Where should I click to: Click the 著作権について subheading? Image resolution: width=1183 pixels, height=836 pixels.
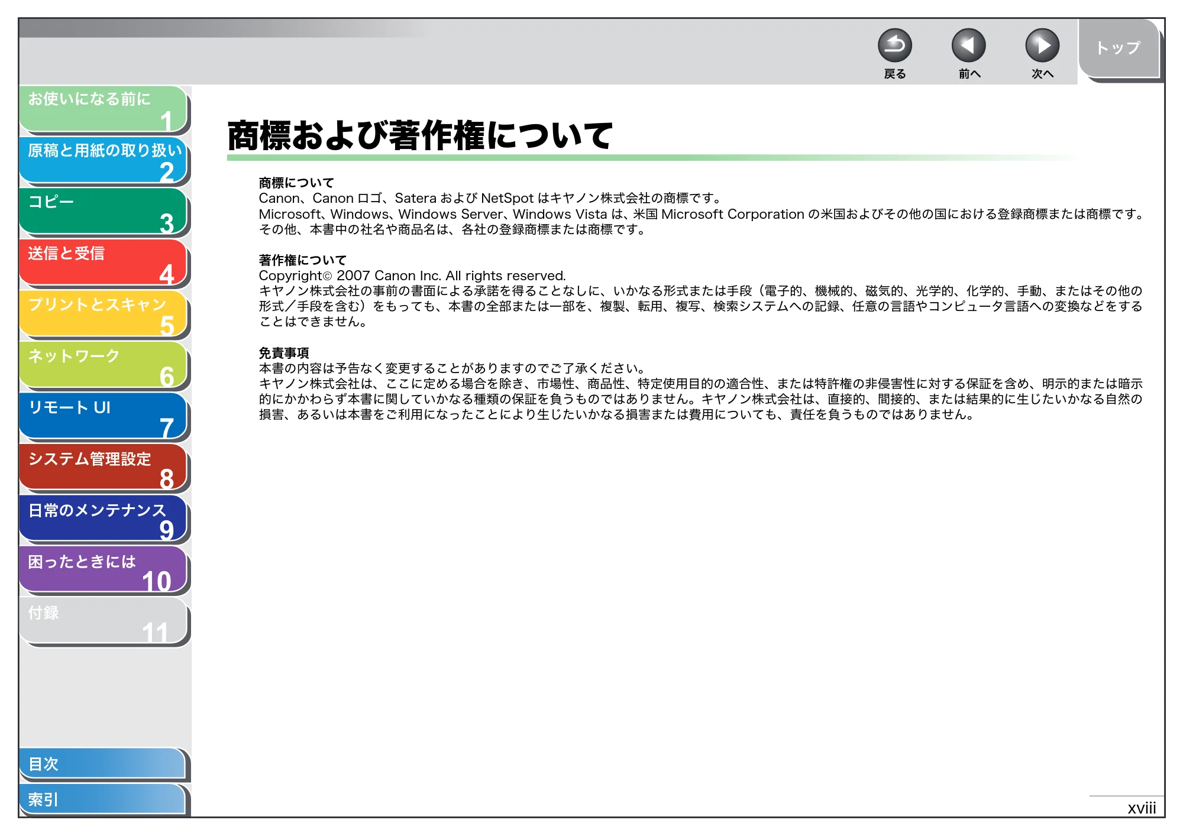point(302,260)
